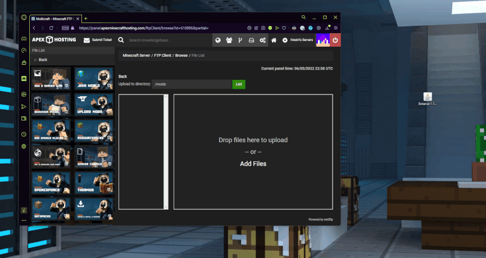The height and width of the screenshot is (258, 486).
Task: Open browser downloads icon
Action: (x=328, y=28)
